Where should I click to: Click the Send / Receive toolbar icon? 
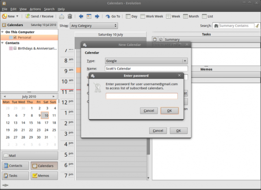[27, 16]
